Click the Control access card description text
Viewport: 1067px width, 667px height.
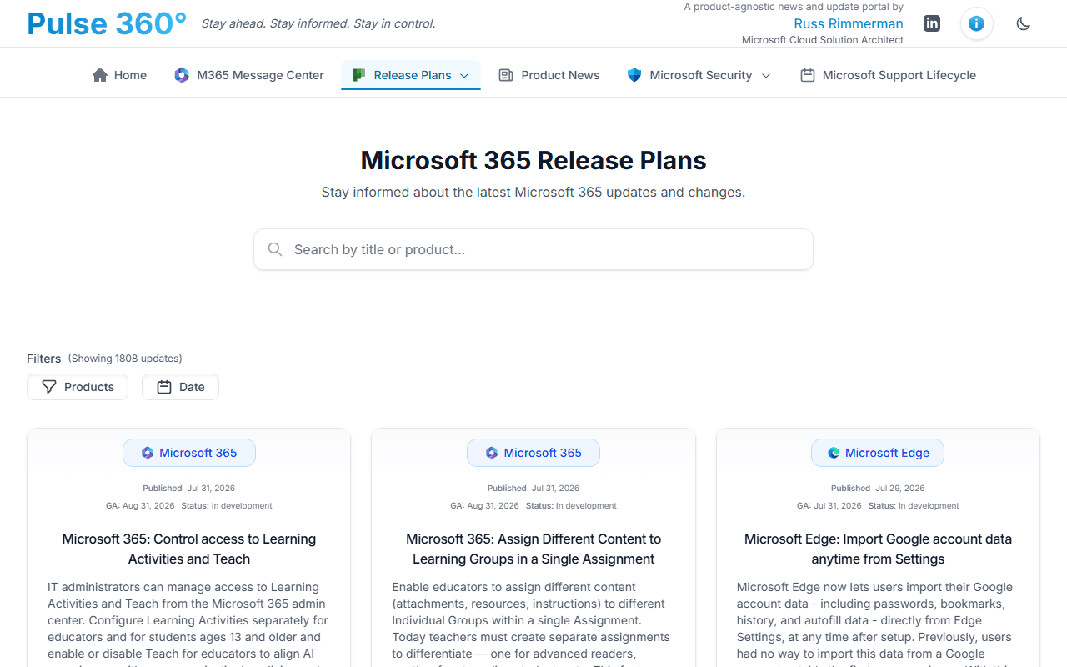tap(189, 623)
